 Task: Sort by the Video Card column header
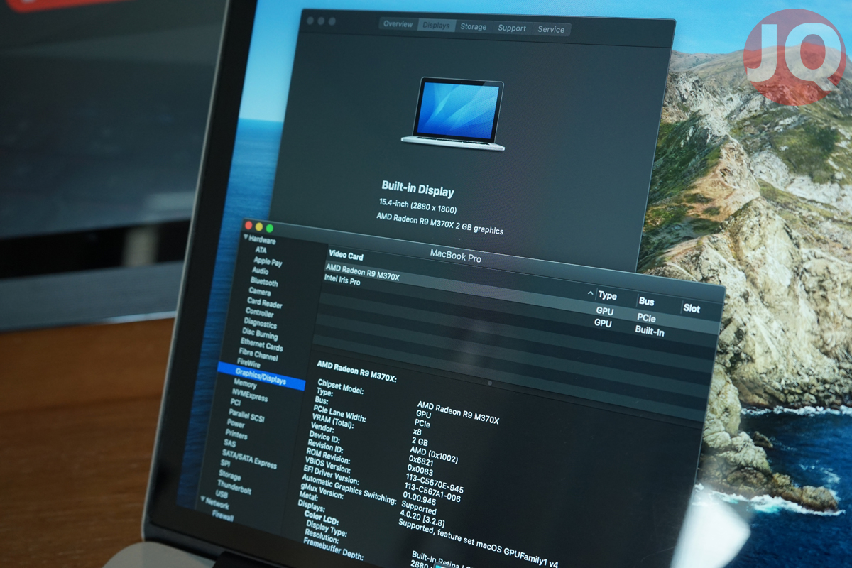pos(346,255)
